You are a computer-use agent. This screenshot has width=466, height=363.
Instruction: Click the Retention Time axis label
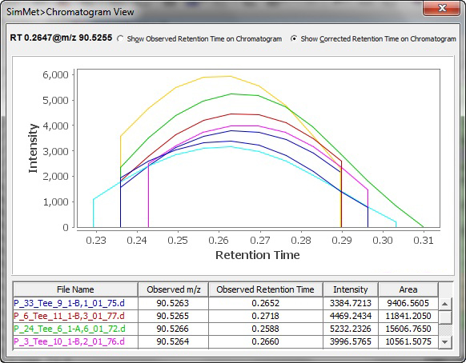[257, 255]
